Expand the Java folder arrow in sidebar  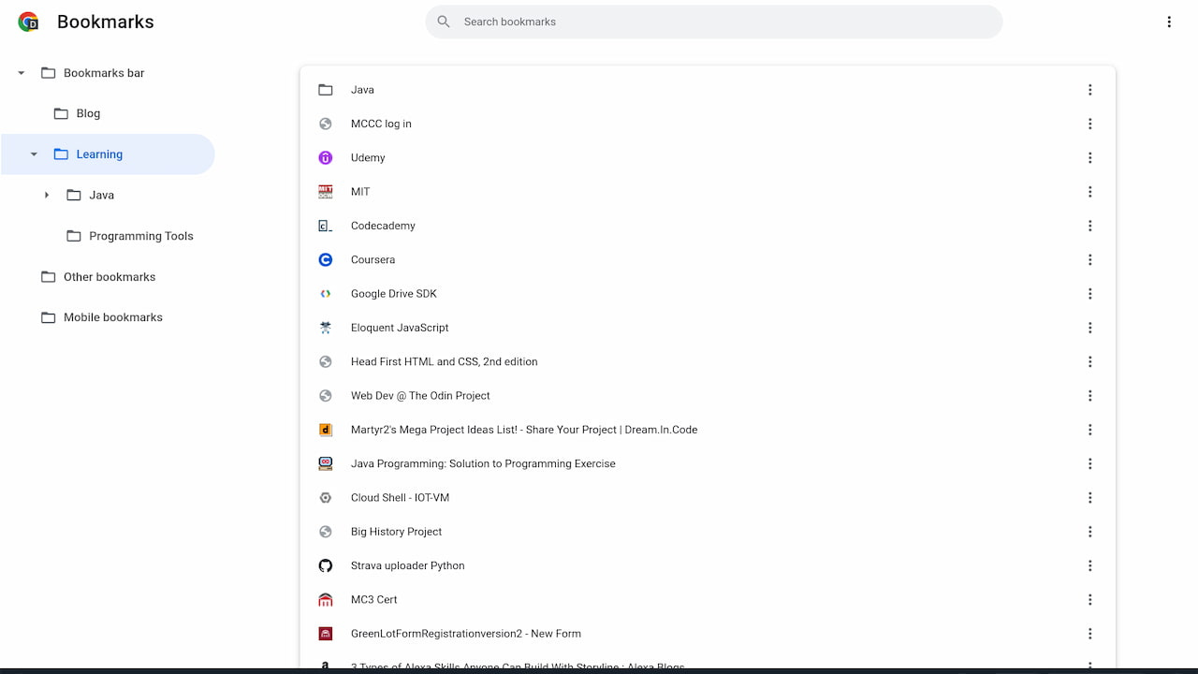(x=47, y=195)
